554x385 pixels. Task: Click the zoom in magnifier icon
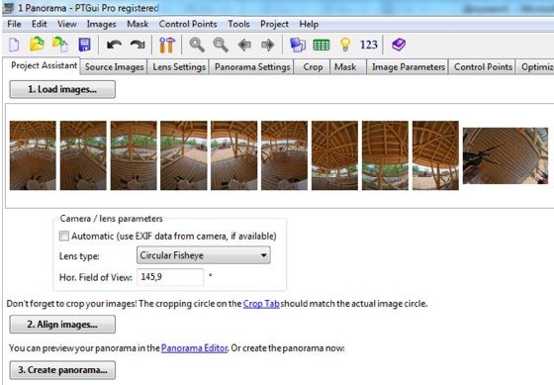coord(197,45)
